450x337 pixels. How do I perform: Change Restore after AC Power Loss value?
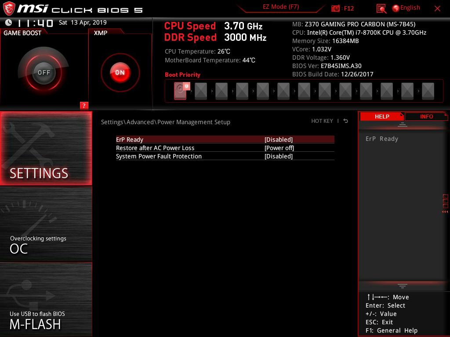[279, 148]
